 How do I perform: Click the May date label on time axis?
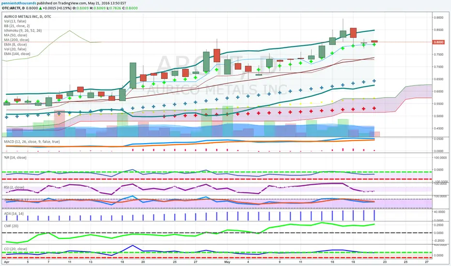pyautogui.click(x=227, y=262)
